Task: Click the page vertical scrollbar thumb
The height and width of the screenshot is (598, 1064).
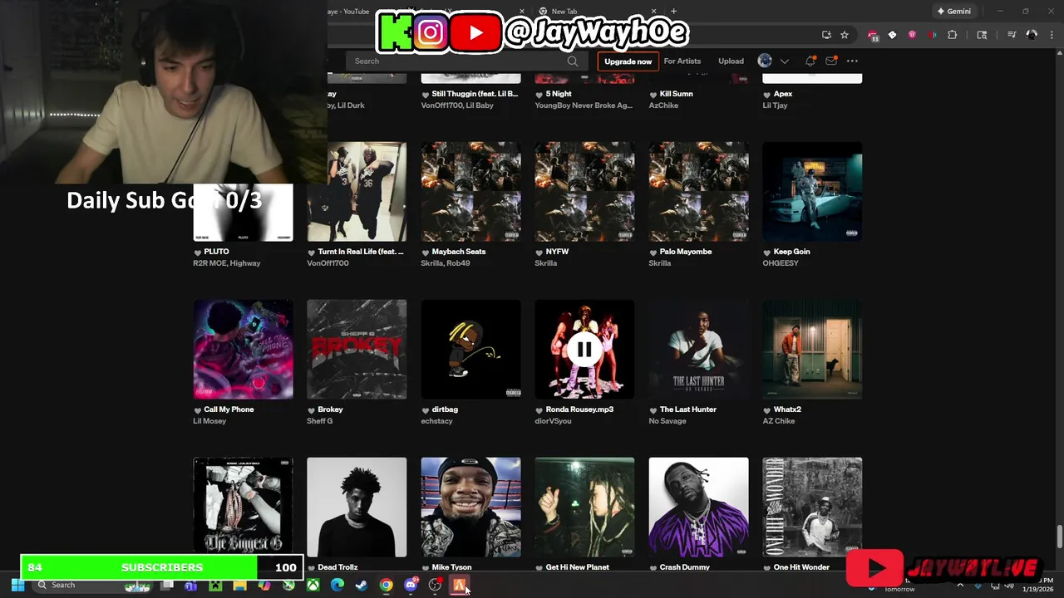Action: [x=1059, y=537]
